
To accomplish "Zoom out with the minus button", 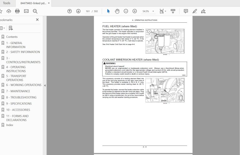I will (126, 11).
